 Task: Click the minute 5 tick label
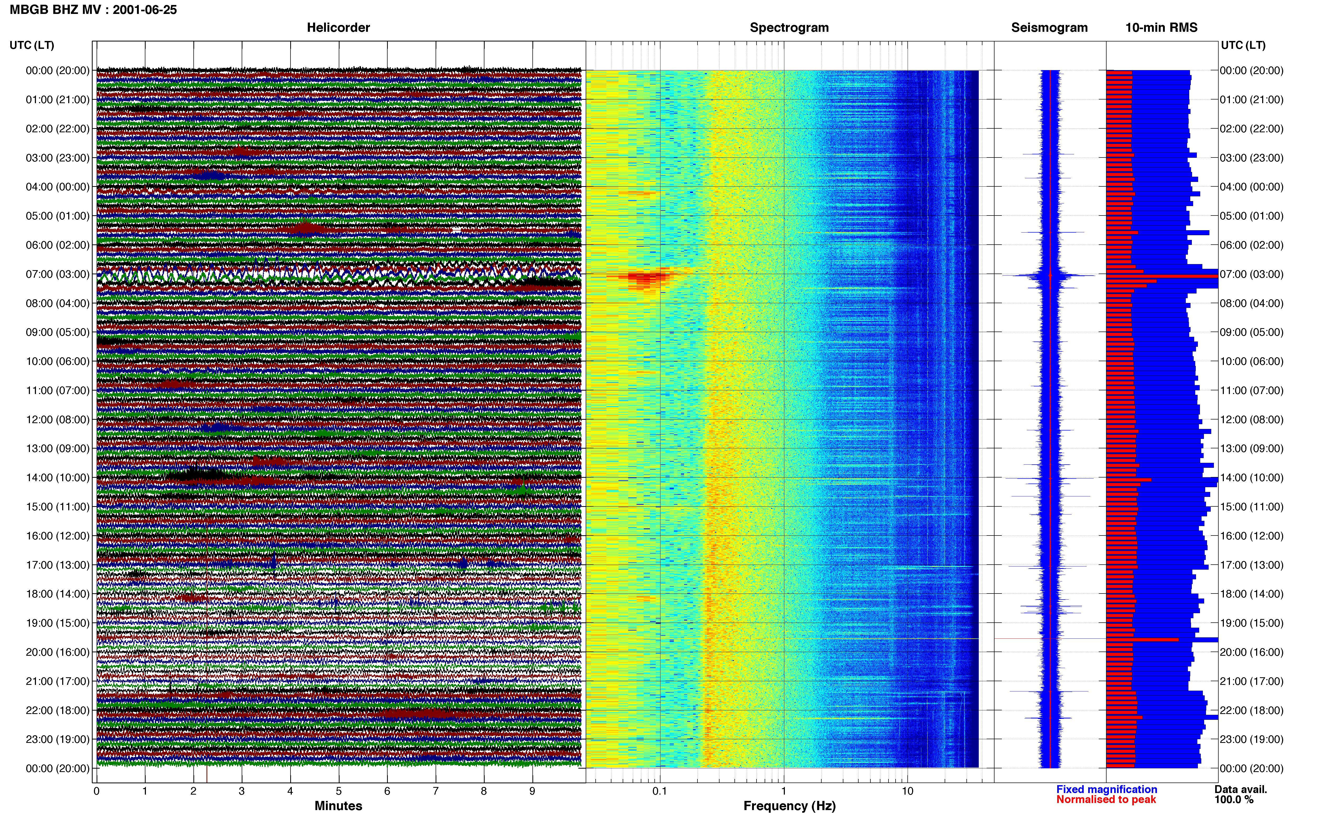(x=339, y=791)
